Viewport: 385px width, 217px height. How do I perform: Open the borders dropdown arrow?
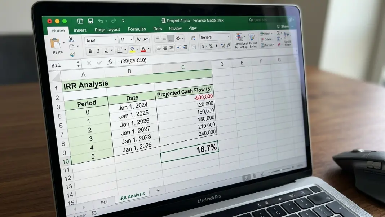125,50
